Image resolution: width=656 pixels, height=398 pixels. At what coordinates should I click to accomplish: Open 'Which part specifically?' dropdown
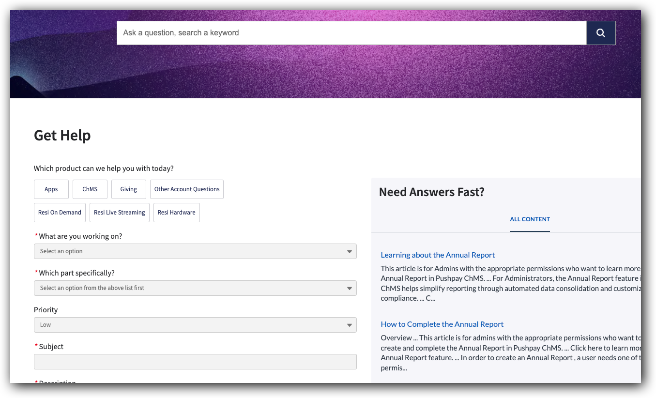(x=195, y=288)
